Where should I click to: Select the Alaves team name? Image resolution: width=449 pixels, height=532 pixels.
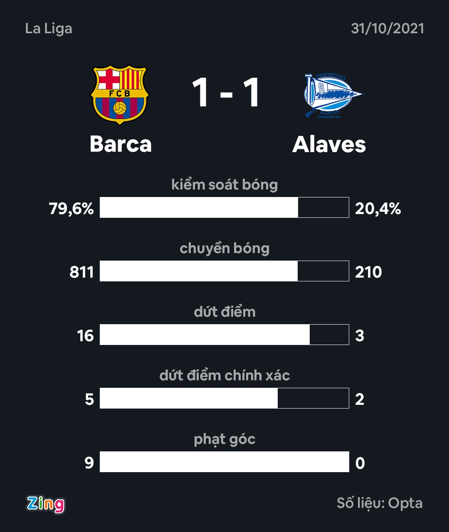click(329, 145)
